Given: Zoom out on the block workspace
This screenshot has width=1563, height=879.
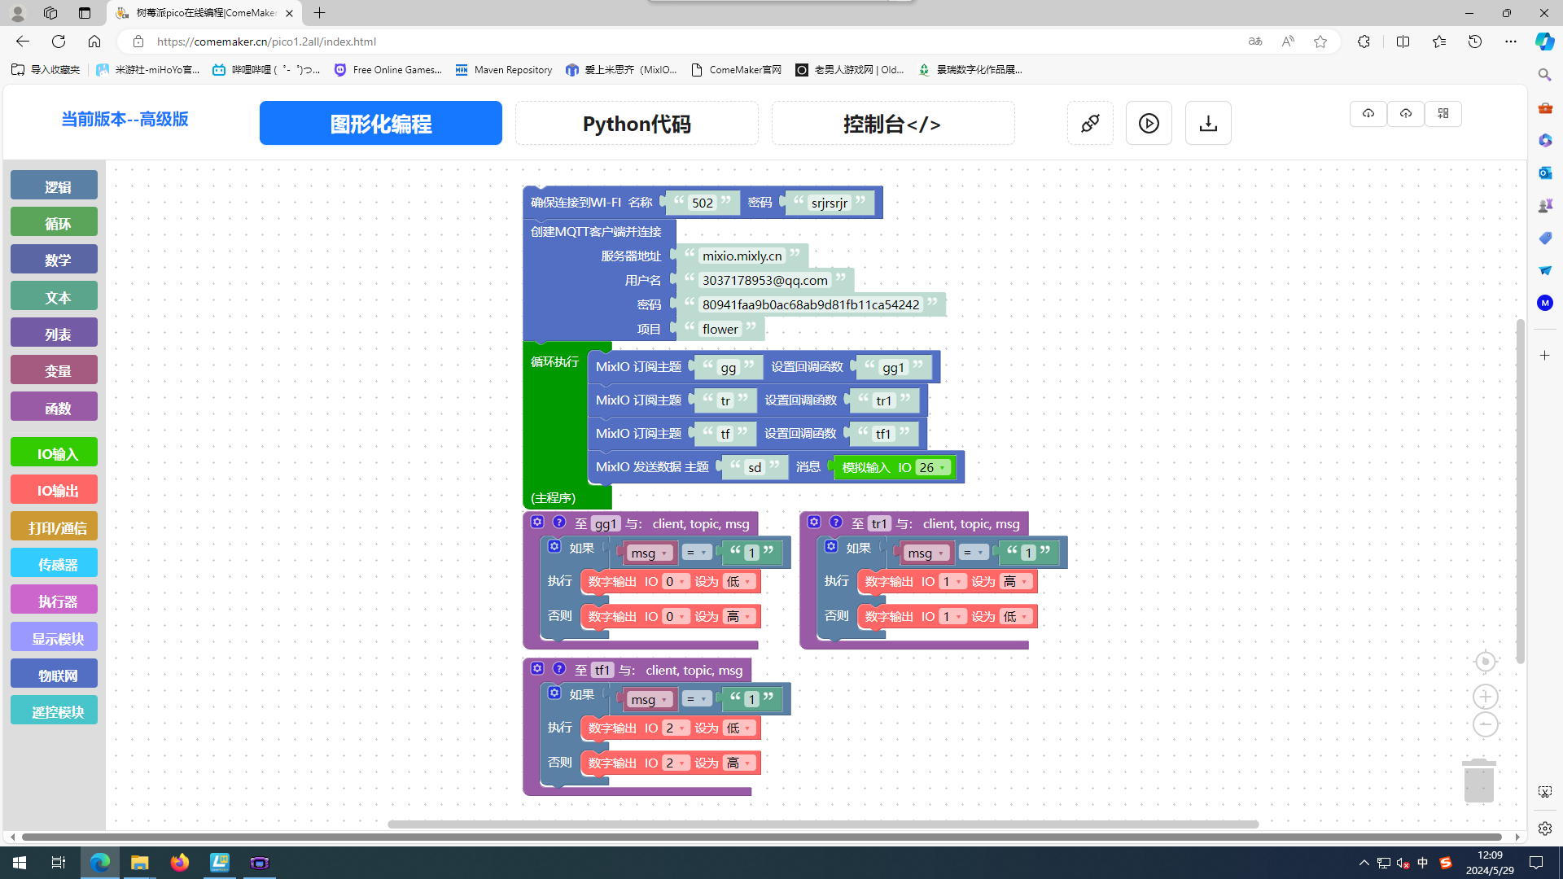Looking at the screenshot, I should click(x=1485, y=724).
